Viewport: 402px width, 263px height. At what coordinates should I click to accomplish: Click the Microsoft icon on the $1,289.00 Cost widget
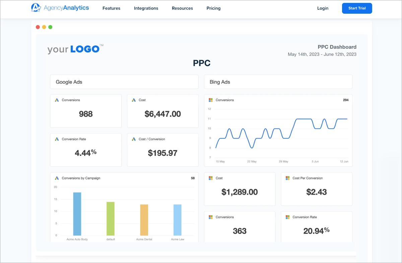point(211,178)
